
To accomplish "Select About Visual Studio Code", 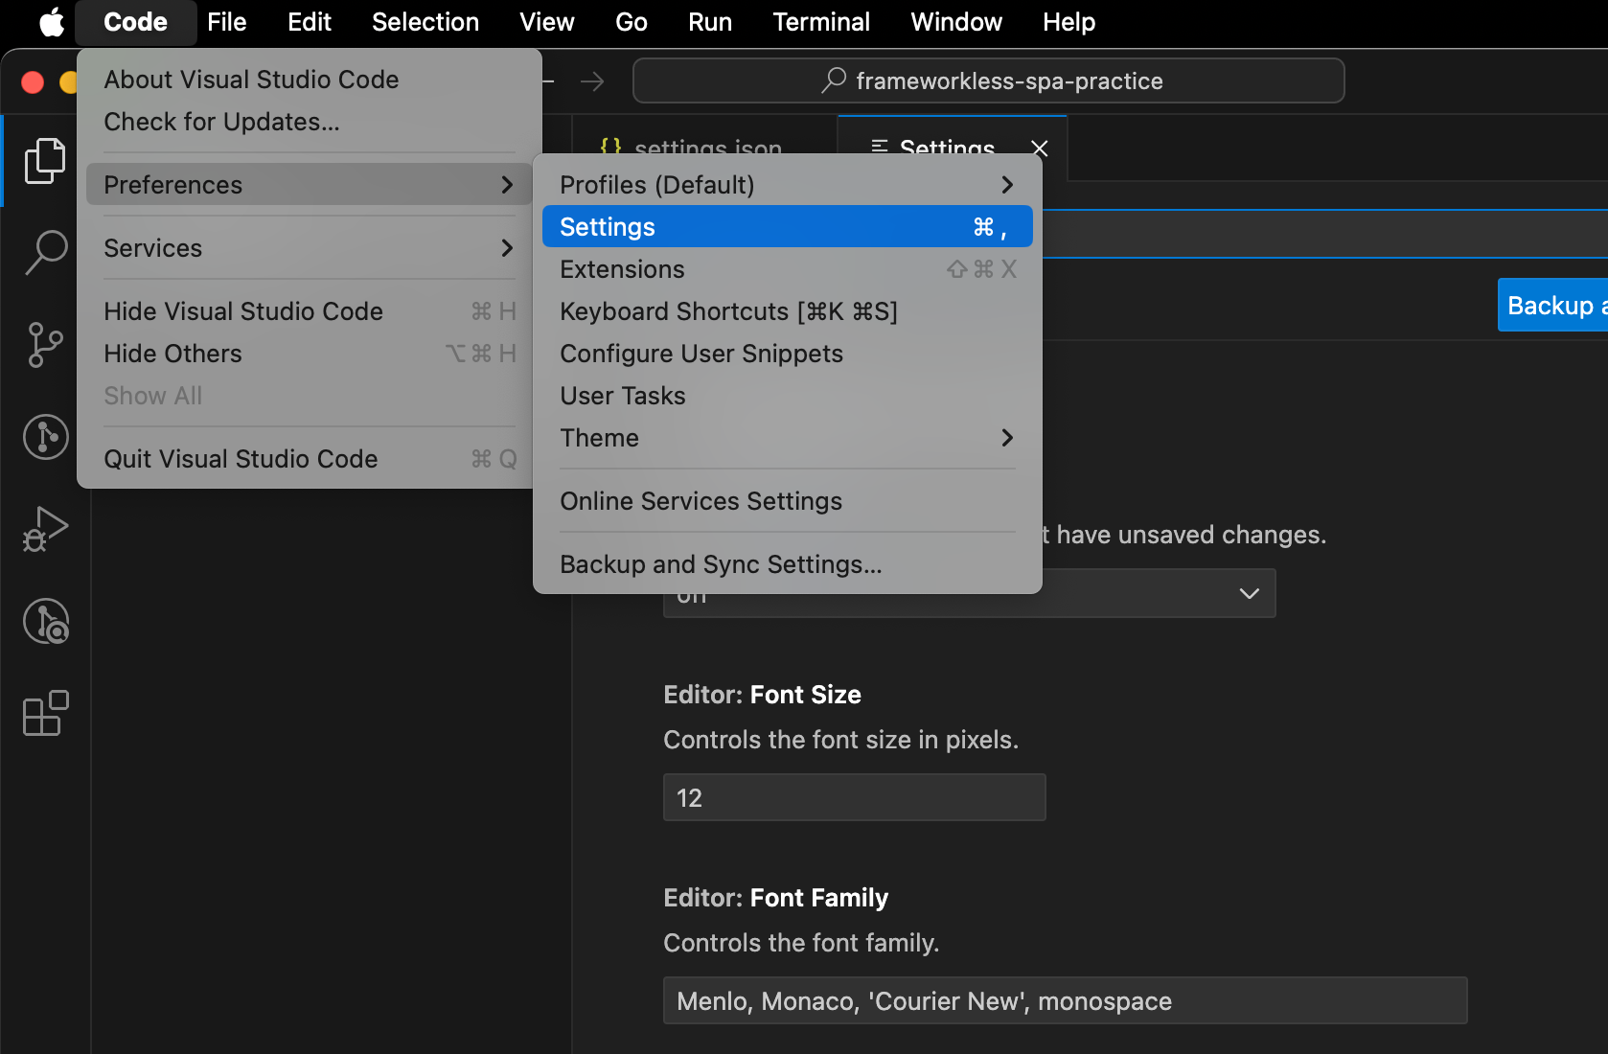I will 309,80.
